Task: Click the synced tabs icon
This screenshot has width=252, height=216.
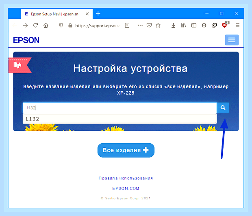Action: point(214,25)
